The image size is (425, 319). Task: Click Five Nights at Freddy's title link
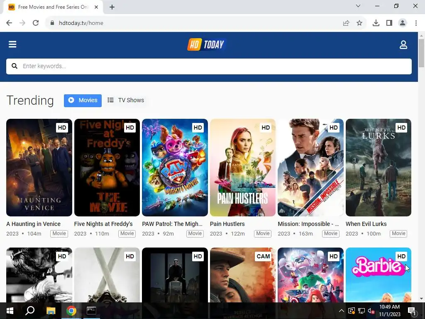[x=103, y=224]
